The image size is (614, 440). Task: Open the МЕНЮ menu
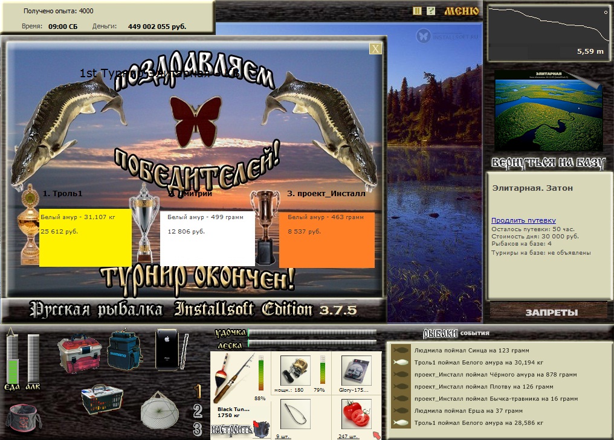pyautogui.click(x=461, y=11)
